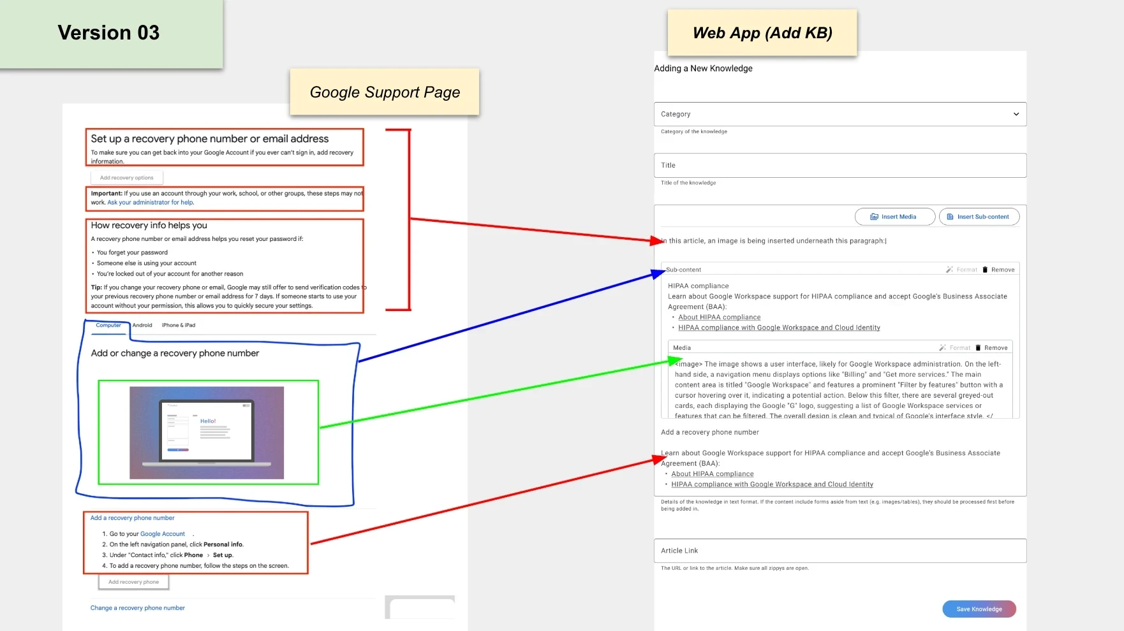The width and height of the screenshot is (1124, 631).
Task: Click the 'Adding a New Knowledge' page title
Action: coord(703,68)
